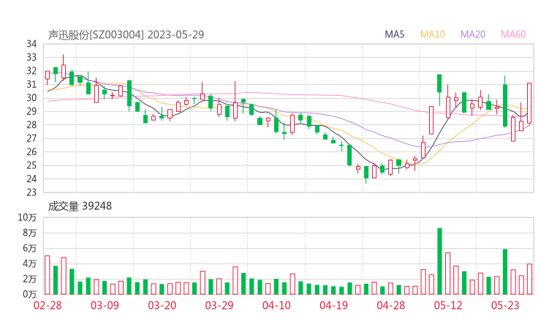Click the 0万 volume axis label

point(30,294)
